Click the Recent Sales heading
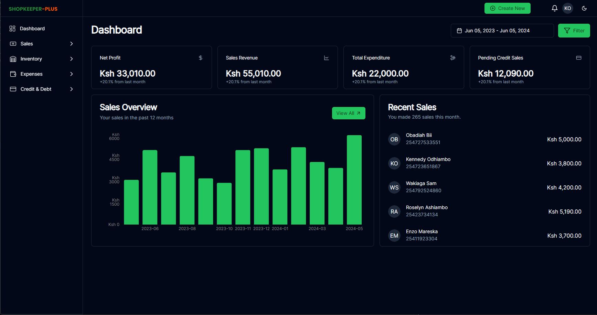The width and height of the screenshot is (597, 315). click(412, 107)
